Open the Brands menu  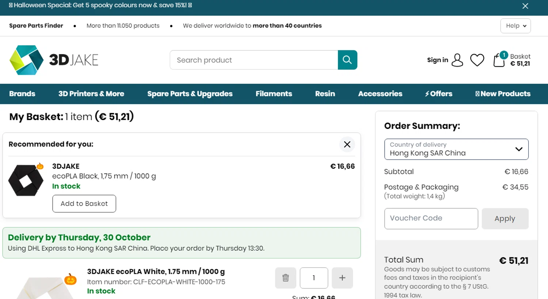pyautogui.click(x=22, y=94)
